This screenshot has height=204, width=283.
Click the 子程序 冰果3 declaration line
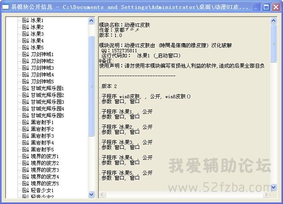126,142
